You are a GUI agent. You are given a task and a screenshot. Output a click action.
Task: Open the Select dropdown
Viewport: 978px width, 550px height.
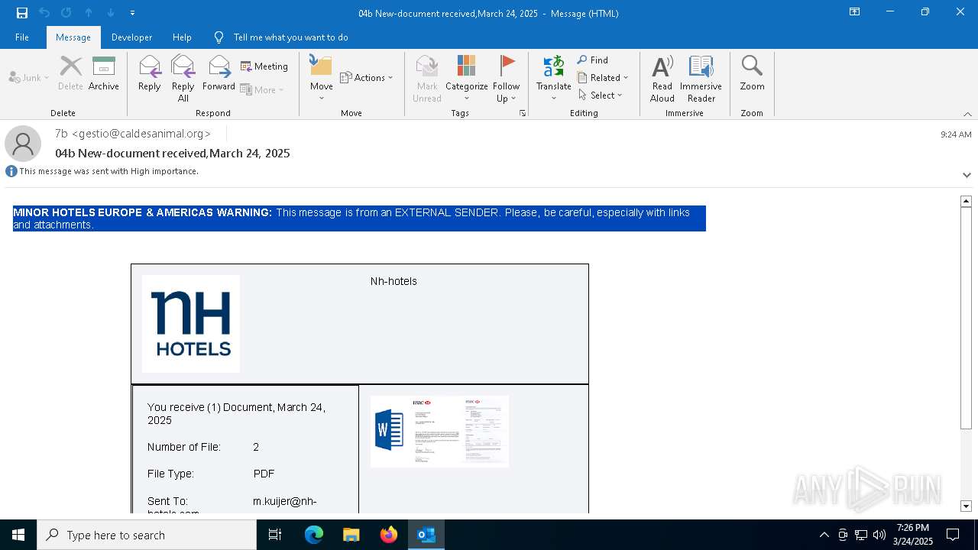point(601,95)
